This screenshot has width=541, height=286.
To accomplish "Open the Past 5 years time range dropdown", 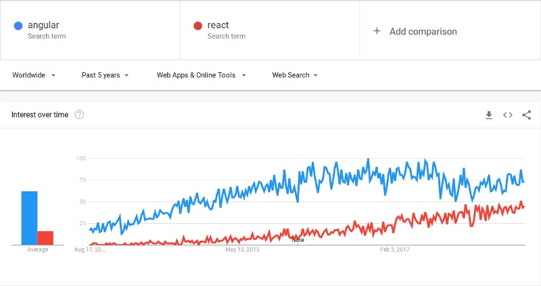I will coord(105,75).
